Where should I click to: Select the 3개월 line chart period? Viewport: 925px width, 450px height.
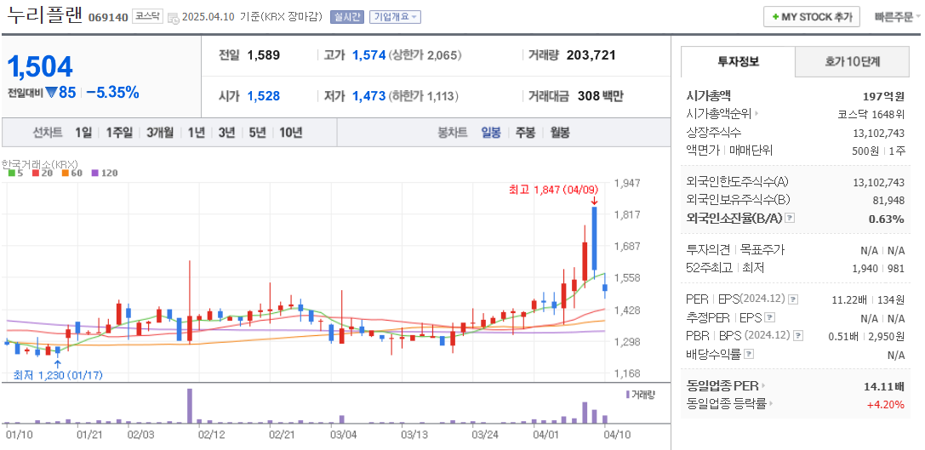tap(160, 133)
